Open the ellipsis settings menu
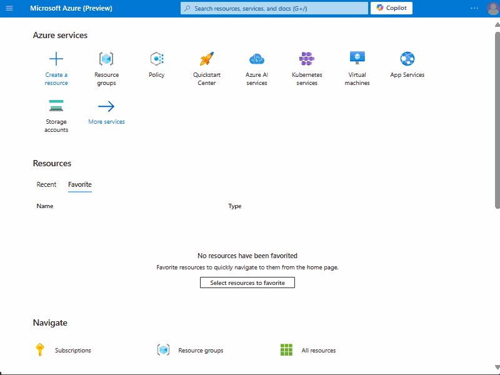The width and height of the screenshot is (500, 375). pos(474,8)
